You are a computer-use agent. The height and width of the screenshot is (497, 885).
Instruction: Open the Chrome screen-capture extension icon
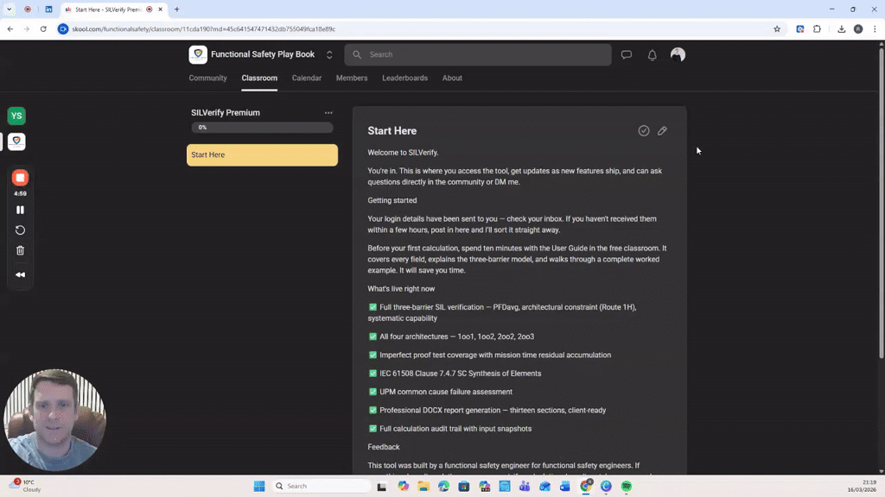pyautogui.click(x=799, y=28)
